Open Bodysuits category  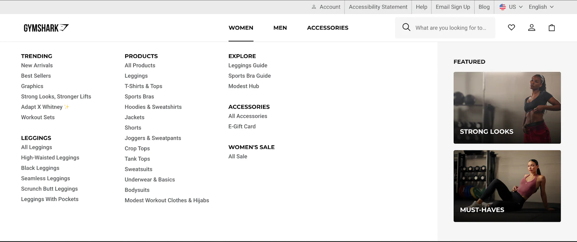tap(137, 190)
